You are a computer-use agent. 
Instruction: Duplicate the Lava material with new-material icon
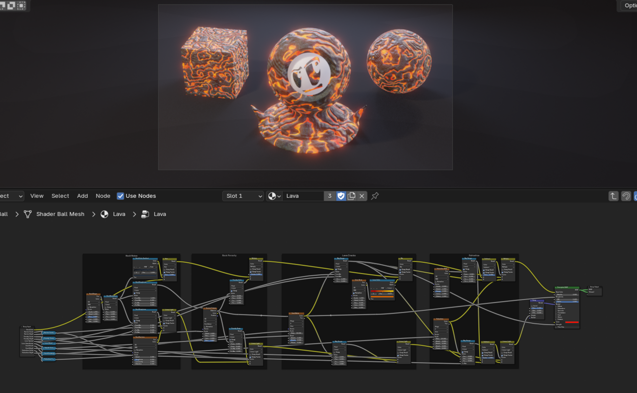352,196
